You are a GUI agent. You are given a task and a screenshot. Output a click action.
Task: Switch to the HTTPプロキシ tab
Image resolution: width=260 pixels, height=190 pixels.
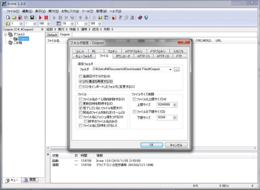click(134, 51)
